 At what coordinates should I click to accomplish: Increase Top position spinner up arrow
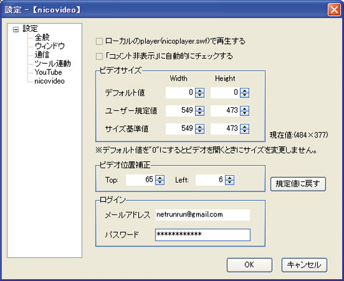(x=160, y=178)
